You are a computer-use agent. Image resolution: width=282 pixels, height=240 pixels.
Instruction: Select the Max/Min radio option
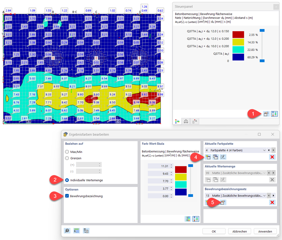67,152
